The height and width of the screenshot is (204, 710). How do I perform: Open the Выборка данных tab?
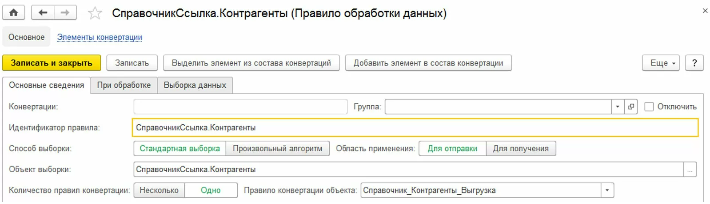click(195, 85)
